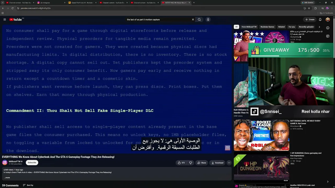The image size is (335, 188).
Task: Reload the page
Action: pos(12,8)
